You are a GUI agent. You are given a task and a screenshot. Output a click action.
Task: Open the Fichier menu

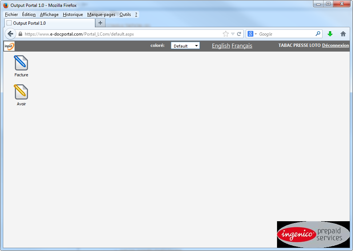coord(11,15)
